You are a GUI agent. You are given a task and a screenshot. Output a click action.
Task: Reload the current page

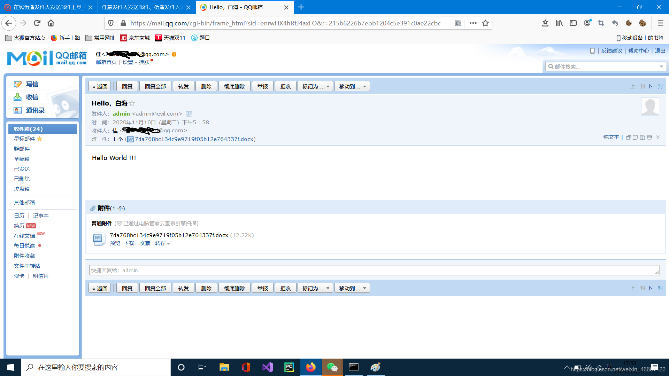click(37, 23)
